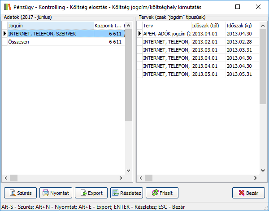Close the dialog with Bezár

tap(248, 193)
